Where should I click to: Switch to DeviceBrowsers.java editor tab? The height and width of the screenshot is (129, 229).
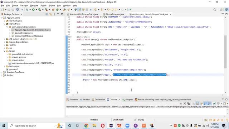click(x=114, y=14)
